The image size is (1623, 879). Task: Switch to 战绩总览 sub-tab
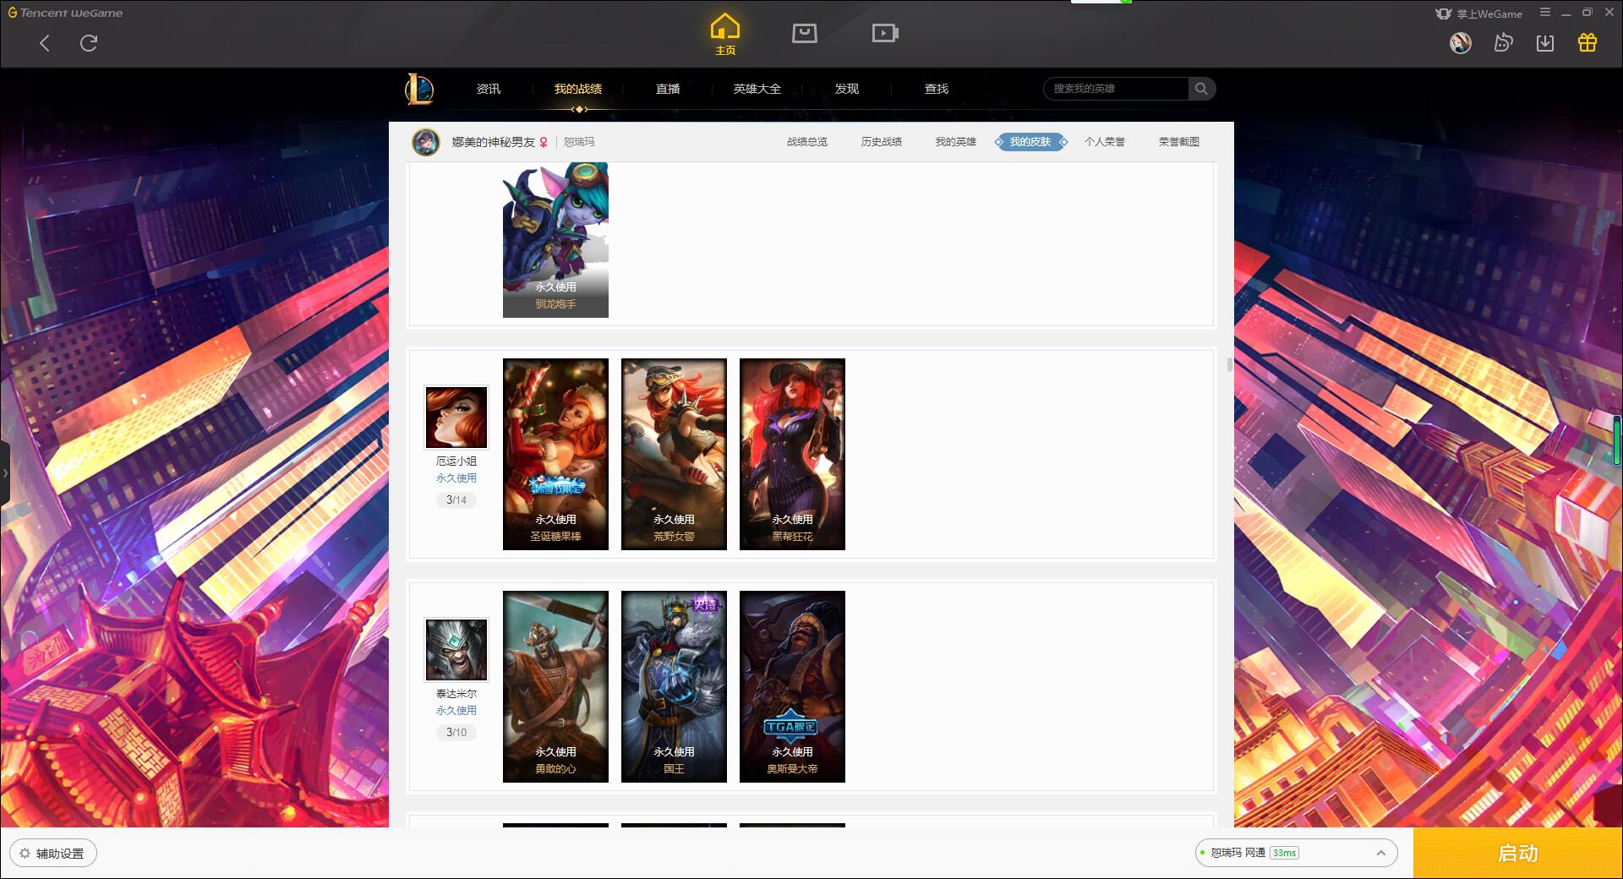click(807, 142)
